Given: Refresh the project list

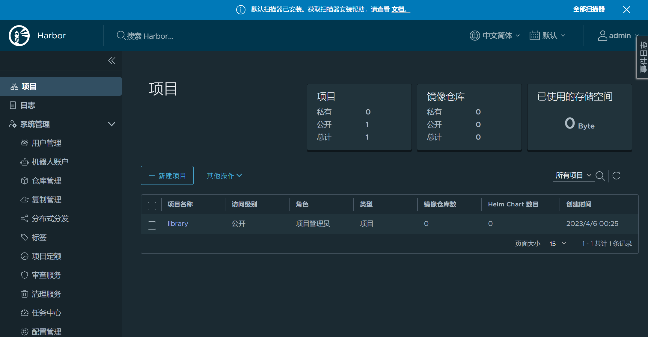Looking at the screenshot, I should [x=616, y=176].
